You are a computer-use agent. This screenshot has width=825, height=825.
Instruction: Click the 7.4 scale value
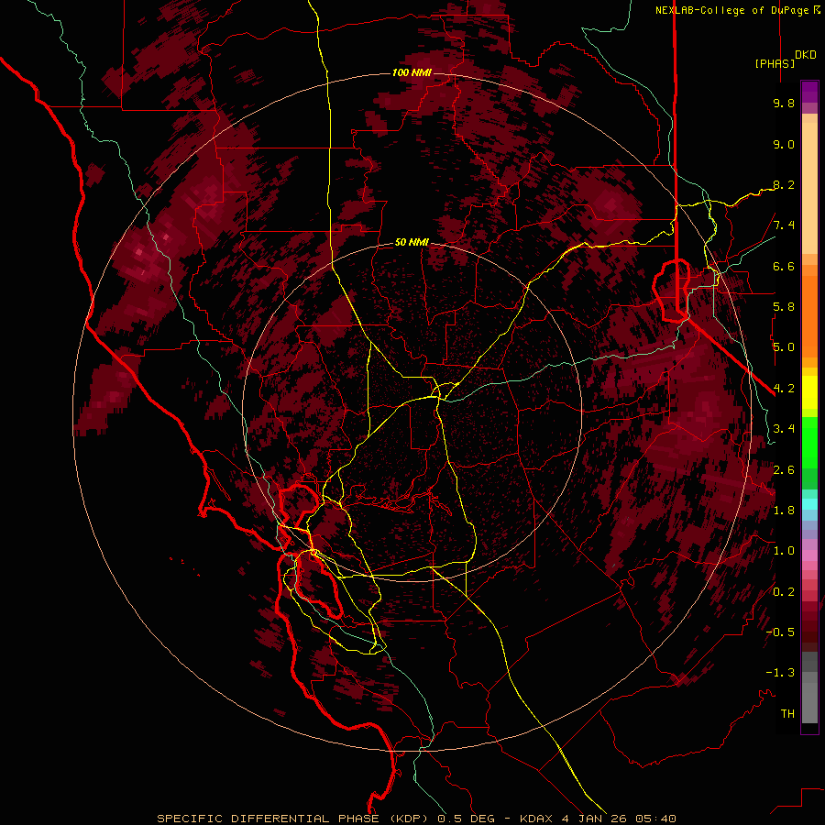click(784, 225)
